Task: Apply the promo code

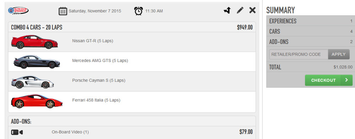Action: click(339, 54)
